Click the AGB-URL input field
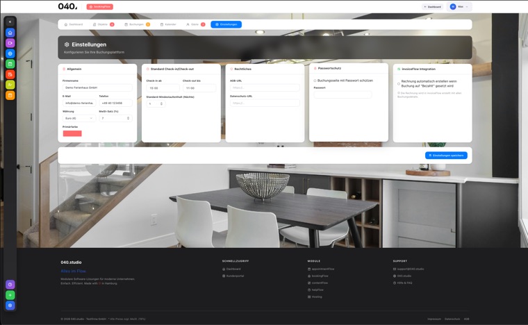Screen dimensions: 528x325 (265, 87)
